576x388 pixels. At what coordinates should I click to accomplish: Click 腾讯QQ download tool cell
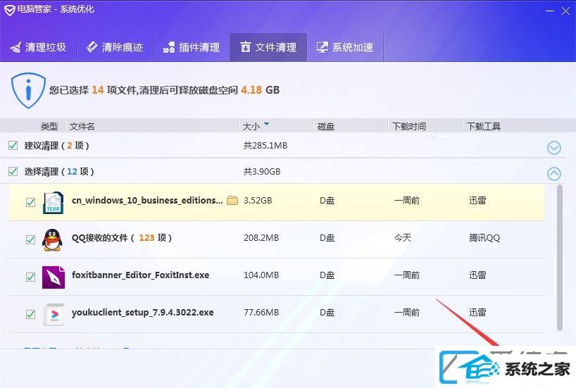click(x=484, y=238)
